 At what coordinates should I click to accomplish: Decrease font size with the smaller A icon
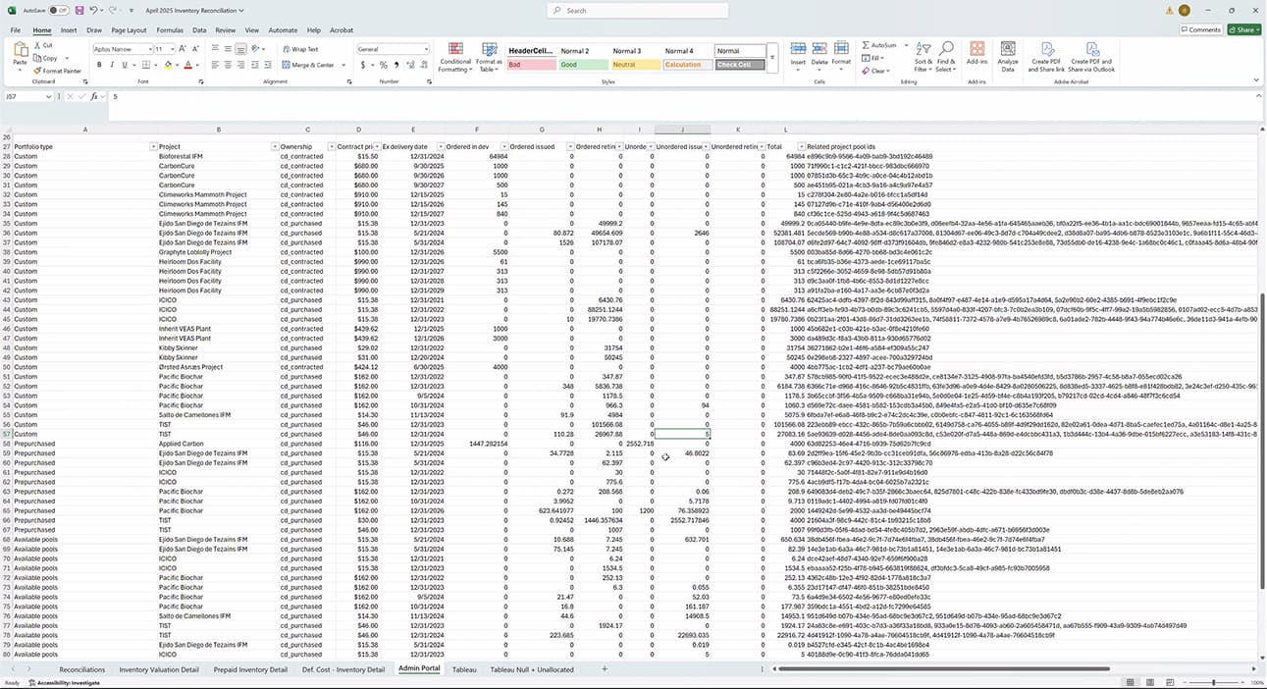196,49
